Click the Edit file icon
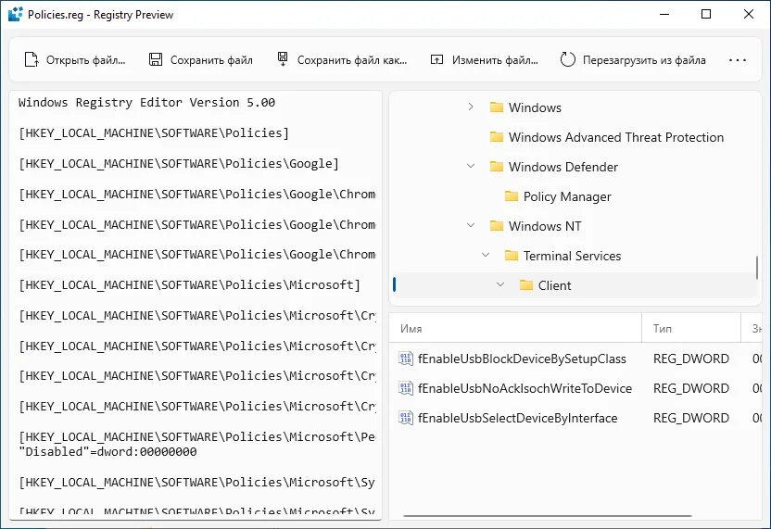This screenshot has width=771, height=529. click(x=437, y=60)
